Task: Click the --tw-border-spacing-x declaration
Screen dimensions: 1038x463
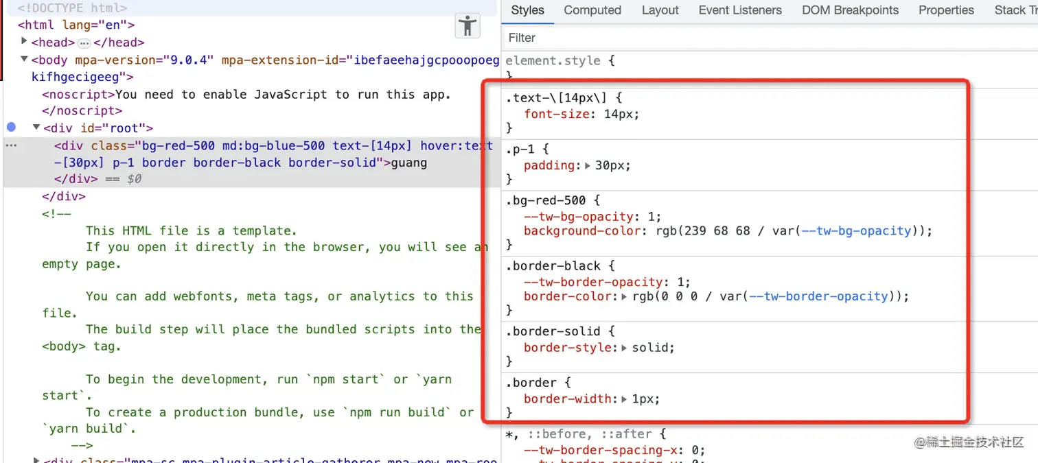Action: tap(614, 450)
